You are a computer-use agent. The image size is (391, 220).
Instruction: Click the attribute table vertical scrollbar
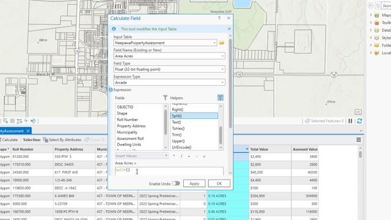pyautogui.click(x=360, y=155)
